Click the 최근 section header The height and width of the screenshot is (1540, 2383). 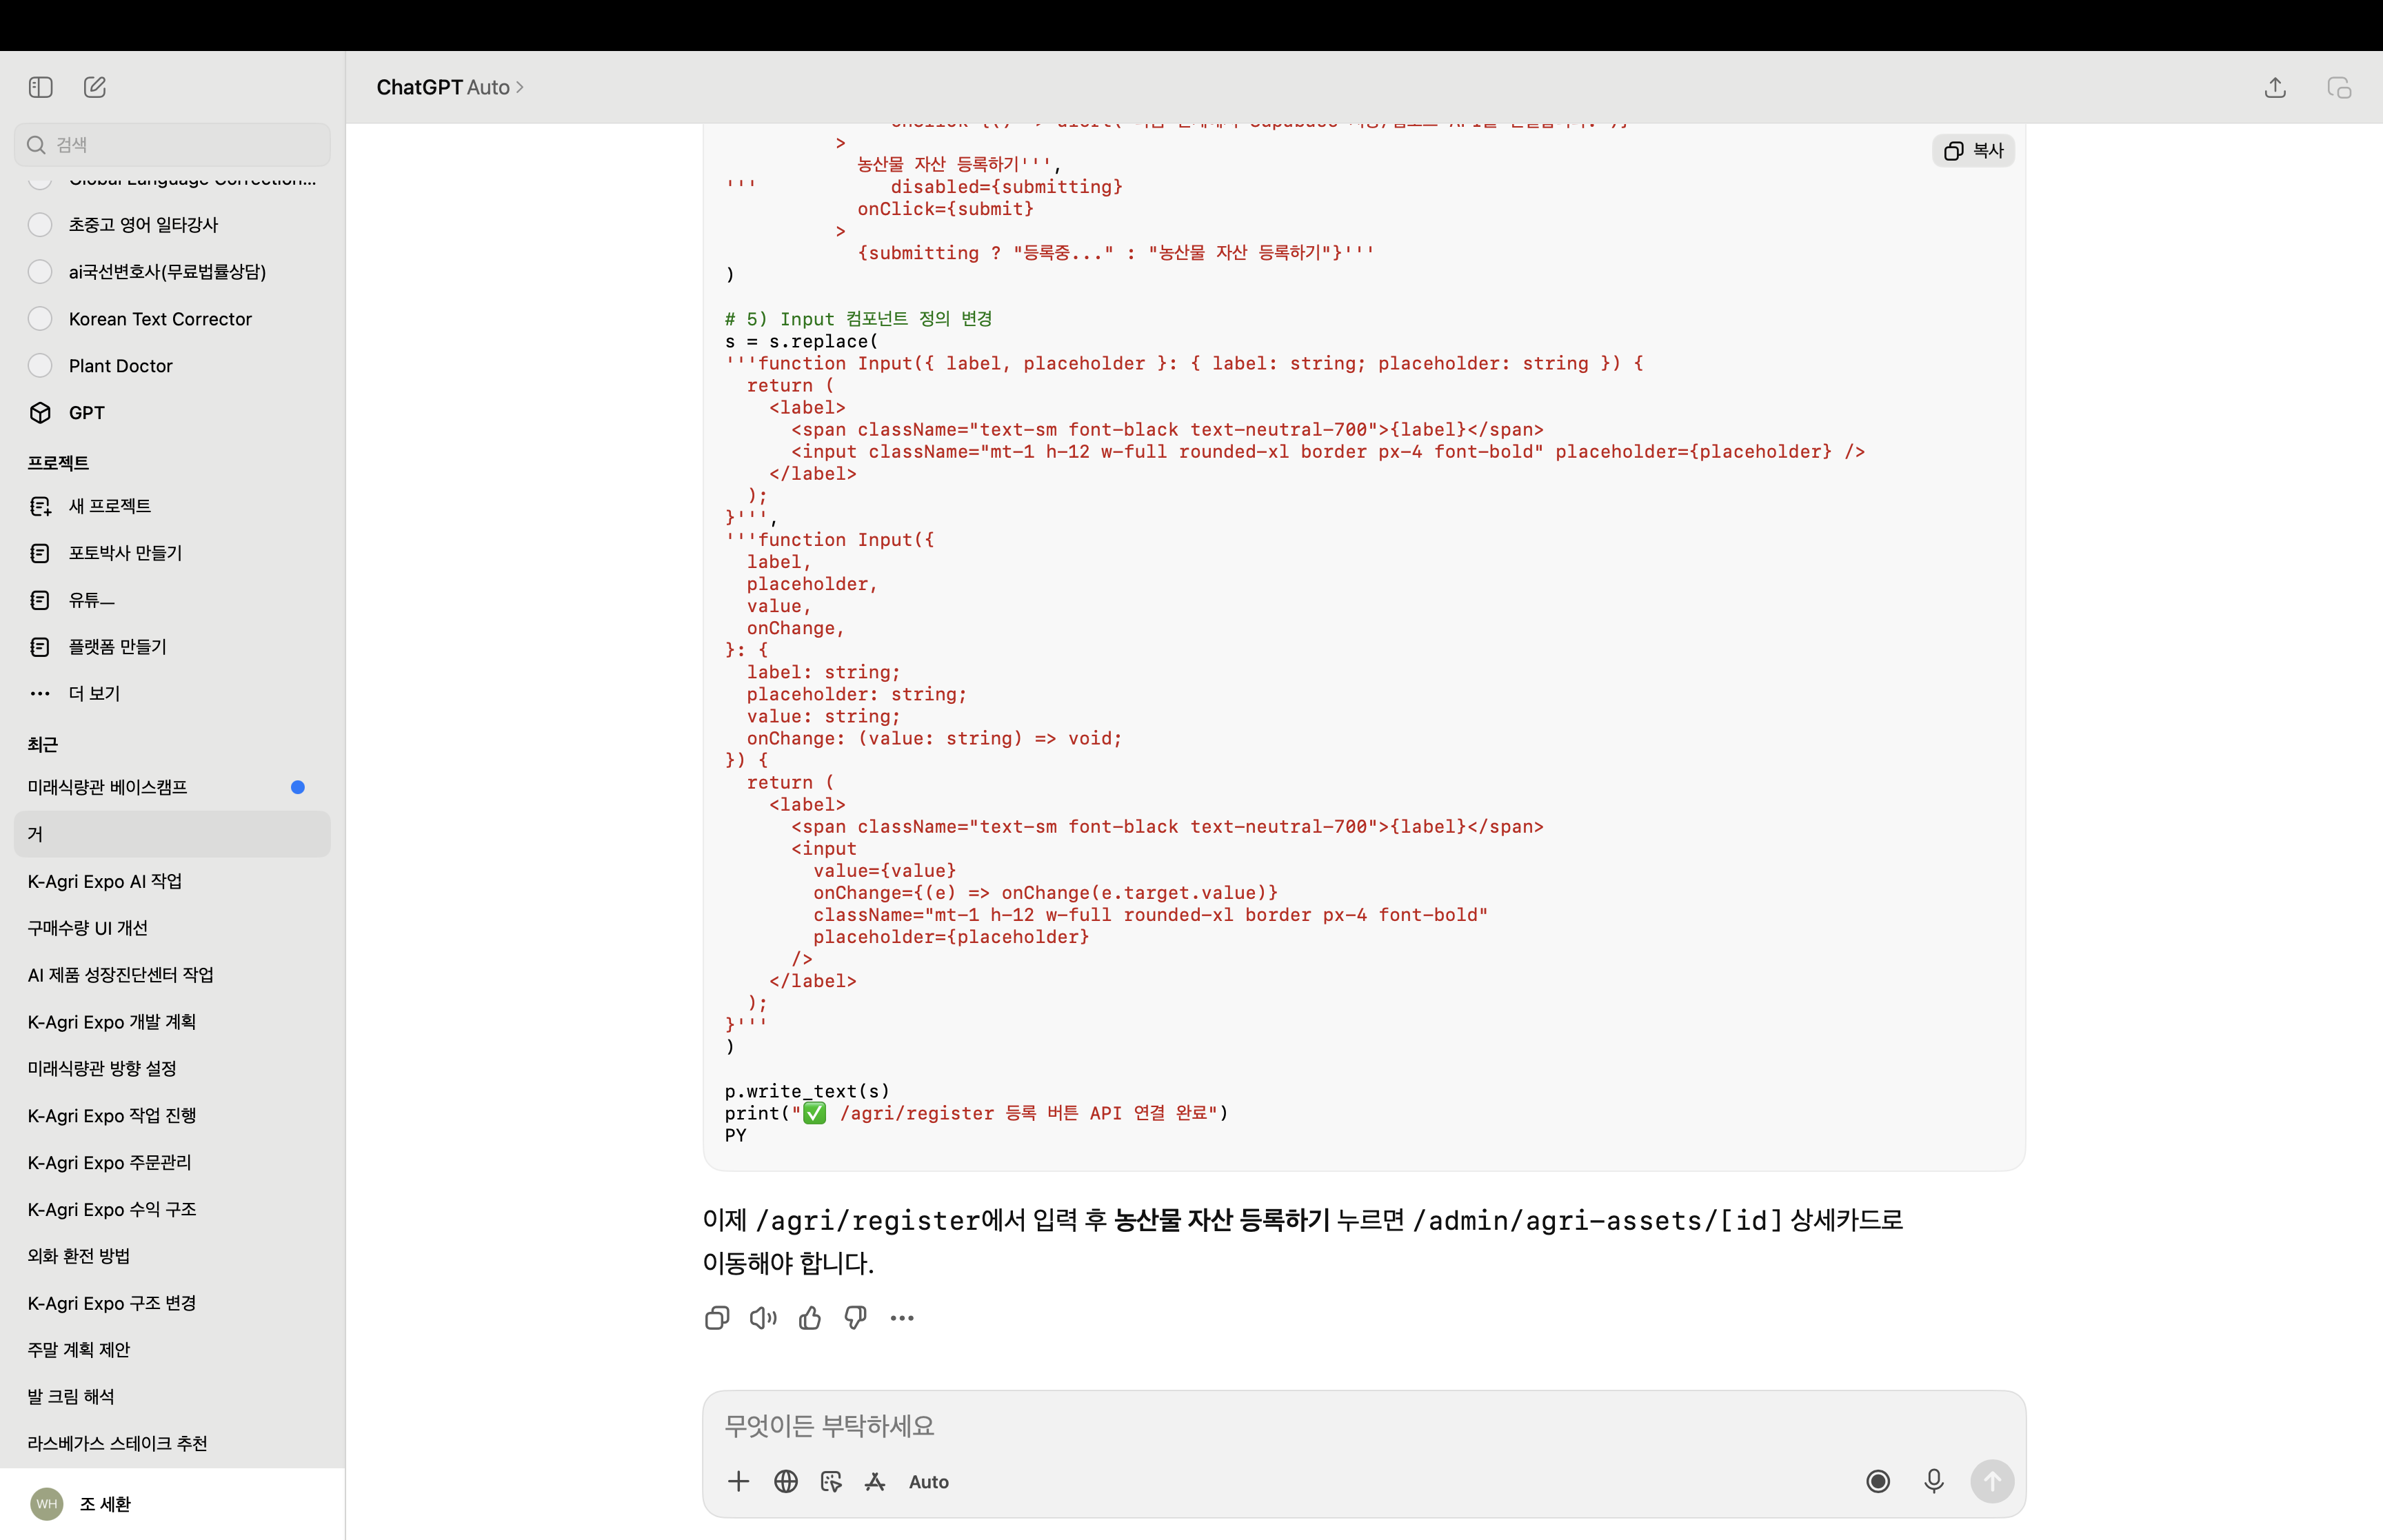(43, 745)
